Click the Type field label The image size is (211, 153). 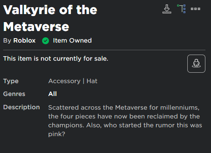[11, 82]
